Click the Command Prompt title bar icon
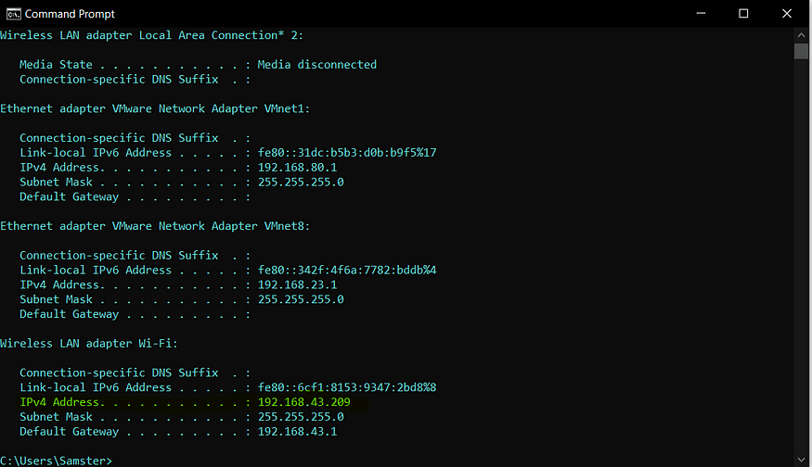This screenshot has width=812, height=467. point(14,14)
